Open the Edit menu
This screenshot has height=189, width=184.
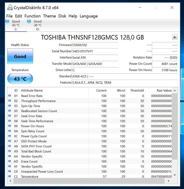tap(19, 16)
